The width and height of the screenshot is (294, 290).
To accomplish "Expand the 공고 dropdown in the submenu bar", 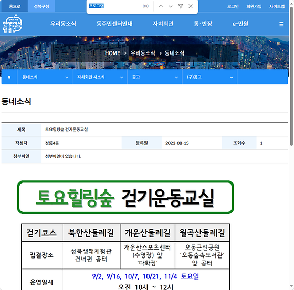I will pos(155,77).
